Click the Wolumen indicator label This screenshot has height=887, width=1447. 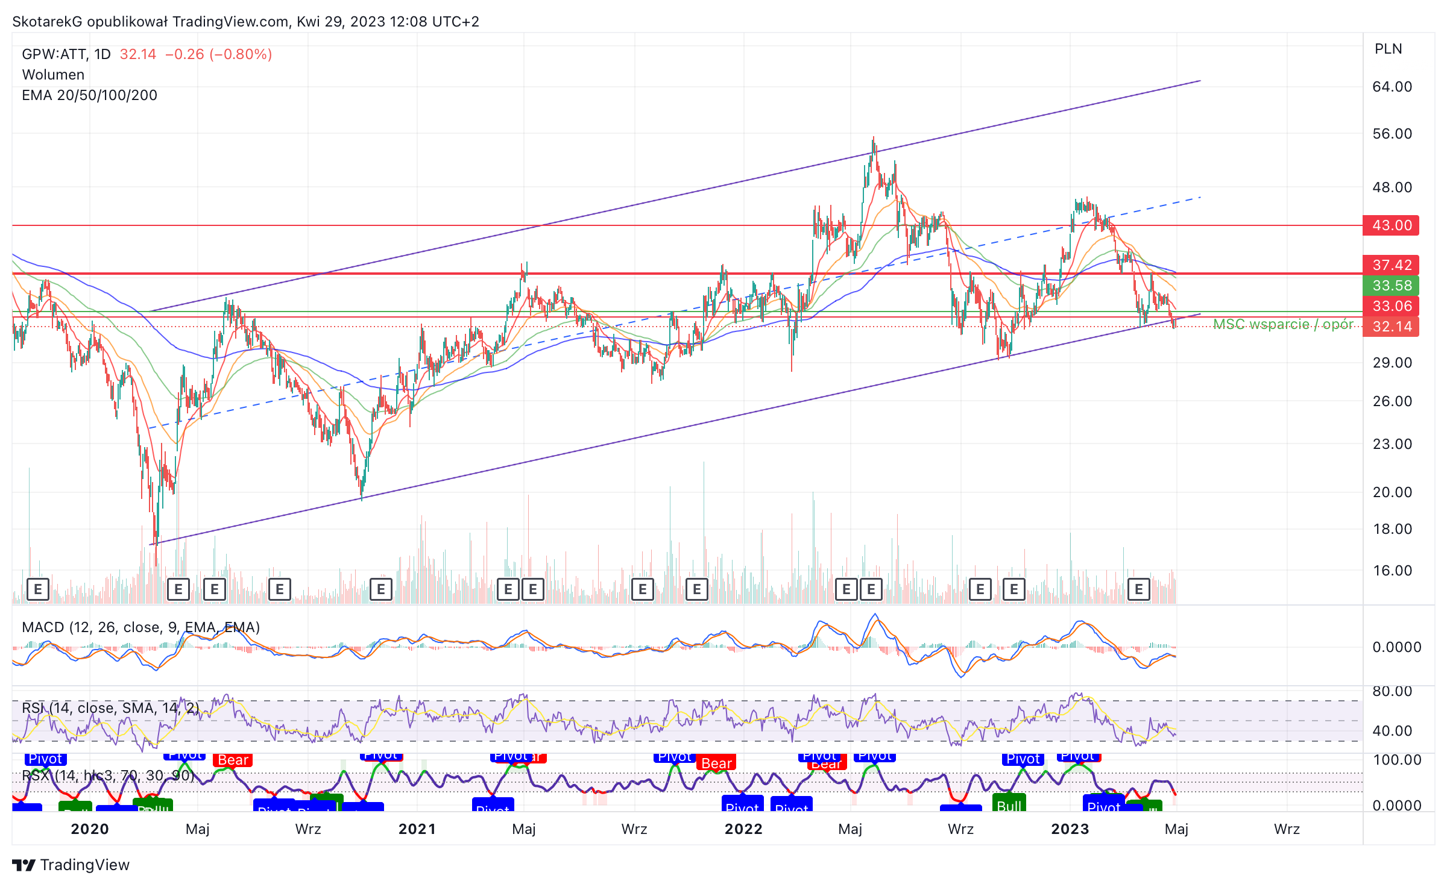click(x=53, y=75)
